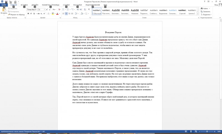
Task: Open the font size 12 dropdown
Action: (x=44, y=10)
